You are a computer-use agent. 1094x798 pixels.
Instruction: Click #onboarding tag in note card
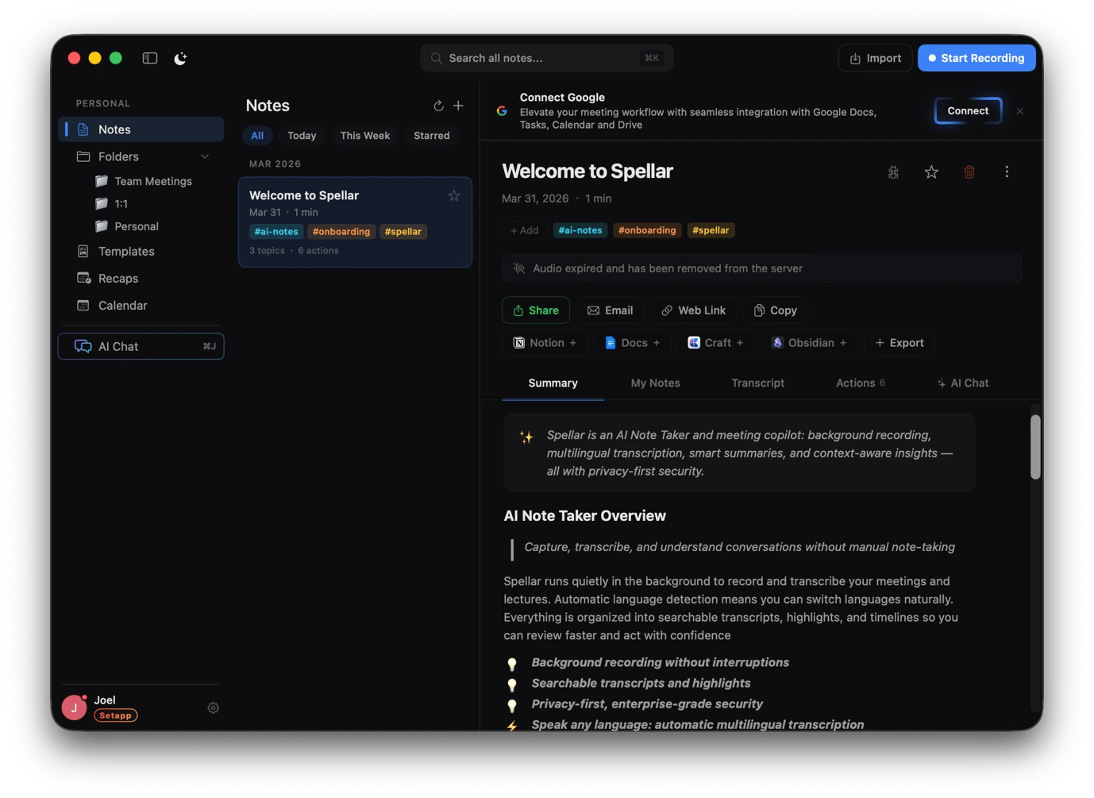pyautogui.click(x=341, y=232)
